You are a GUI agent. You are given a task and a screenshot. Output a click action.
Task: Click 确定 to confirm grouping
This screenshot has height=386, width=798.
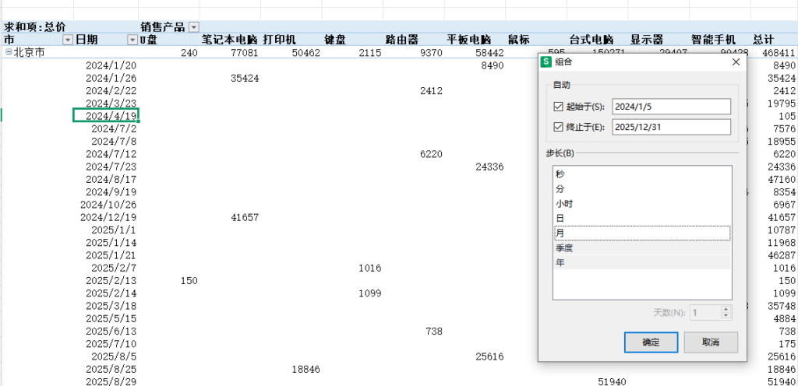(651, 342)
